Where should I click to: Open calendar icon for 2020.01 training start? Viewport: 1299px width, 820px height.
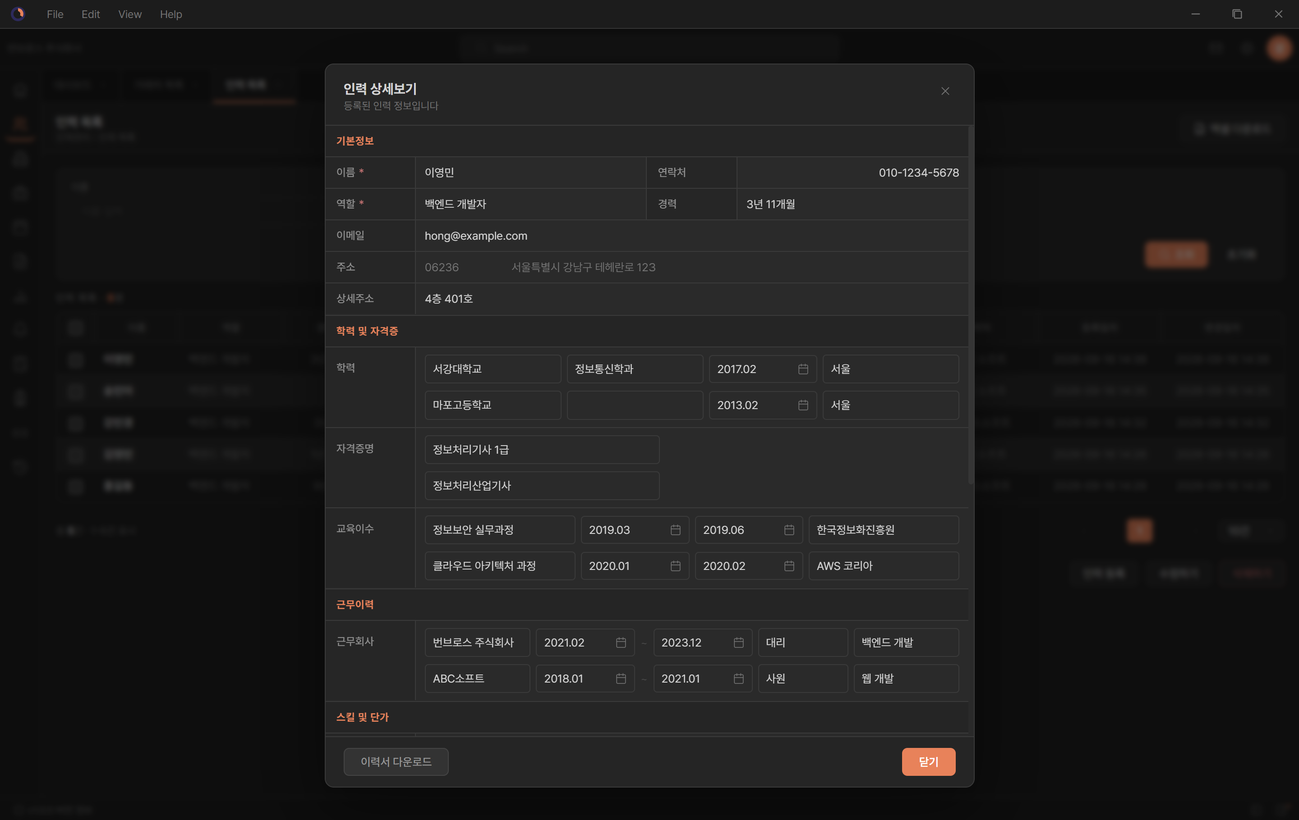pos(675,566)
